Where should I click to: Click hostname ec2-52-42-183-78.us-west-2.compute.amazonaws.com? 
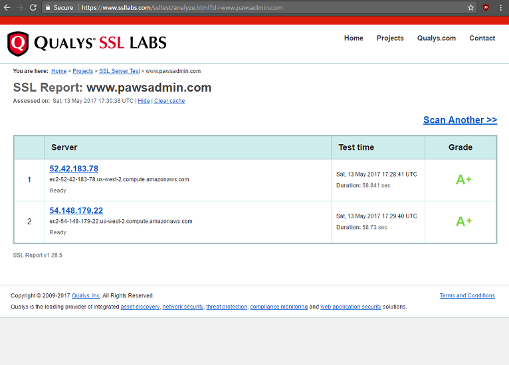click(x=119, y=179)
